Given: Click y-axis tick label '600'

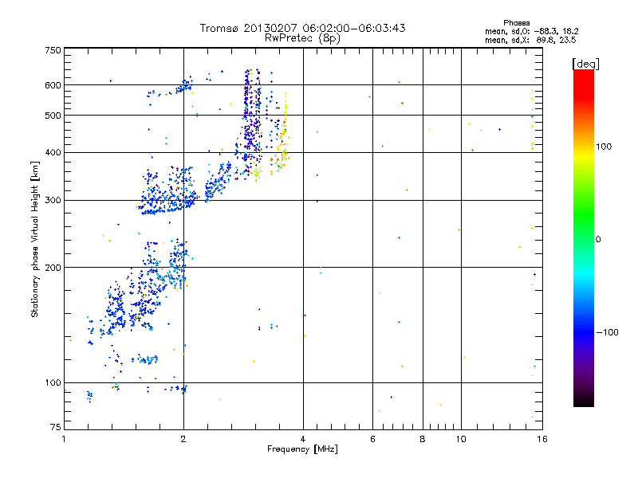Looking at the screenshot, I should point(53,85).
